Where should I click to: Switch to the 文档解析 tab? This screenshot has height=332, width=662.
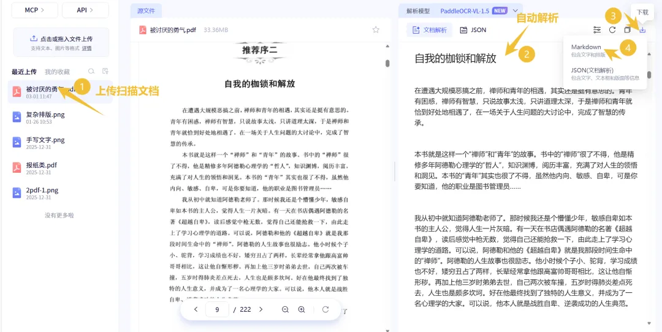[429, 30]
